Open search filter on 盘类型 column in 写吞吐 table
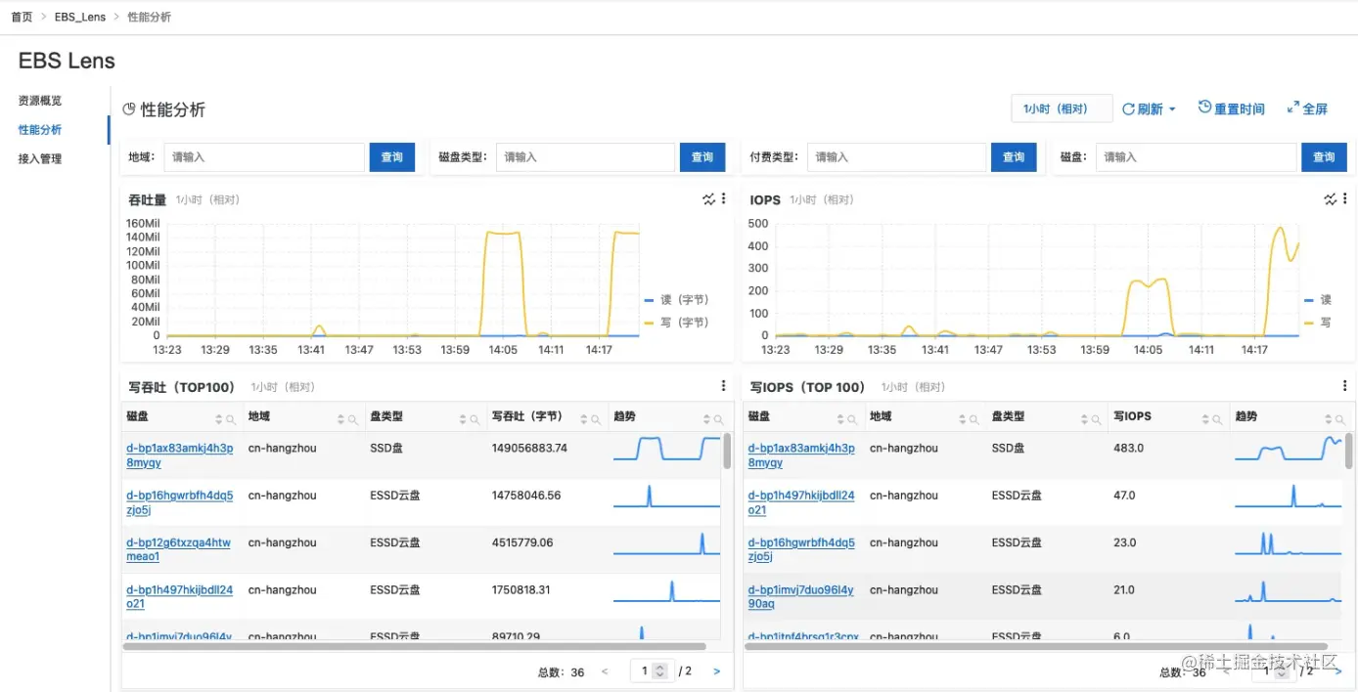The height and width of the screenshot is (692, 1358). 475,419
